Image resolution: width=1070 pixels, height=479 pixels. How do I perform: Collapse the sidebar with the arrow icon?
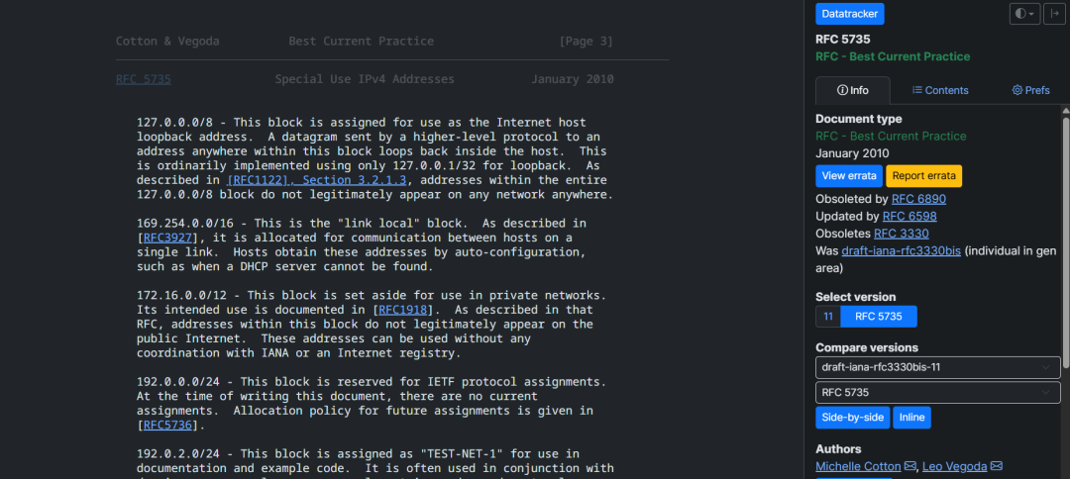click(1054, 14)
